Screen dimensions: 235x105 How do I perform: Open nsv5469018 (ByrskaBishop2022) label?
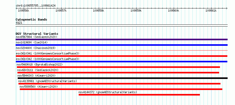click(x=40, y=64)
